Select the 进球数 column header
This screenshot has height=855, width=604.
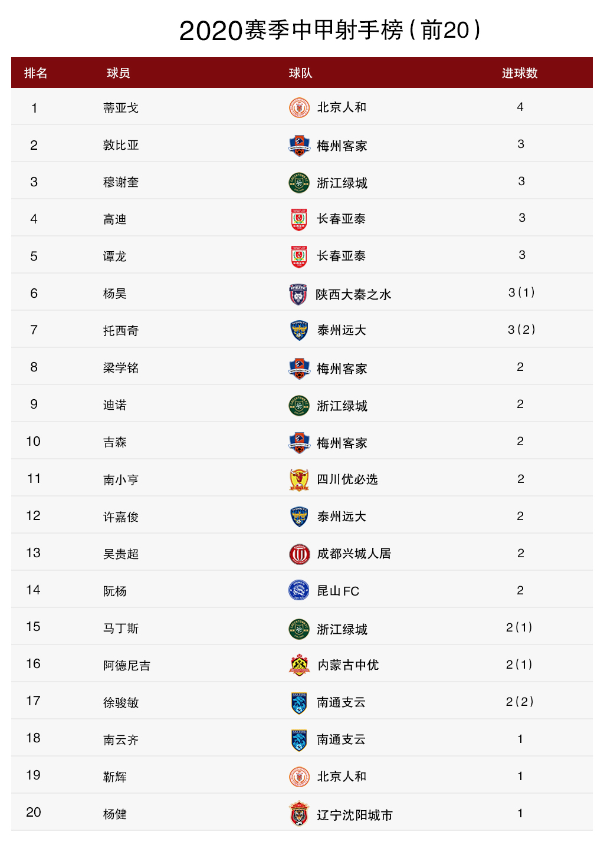(x=520, y=73)
